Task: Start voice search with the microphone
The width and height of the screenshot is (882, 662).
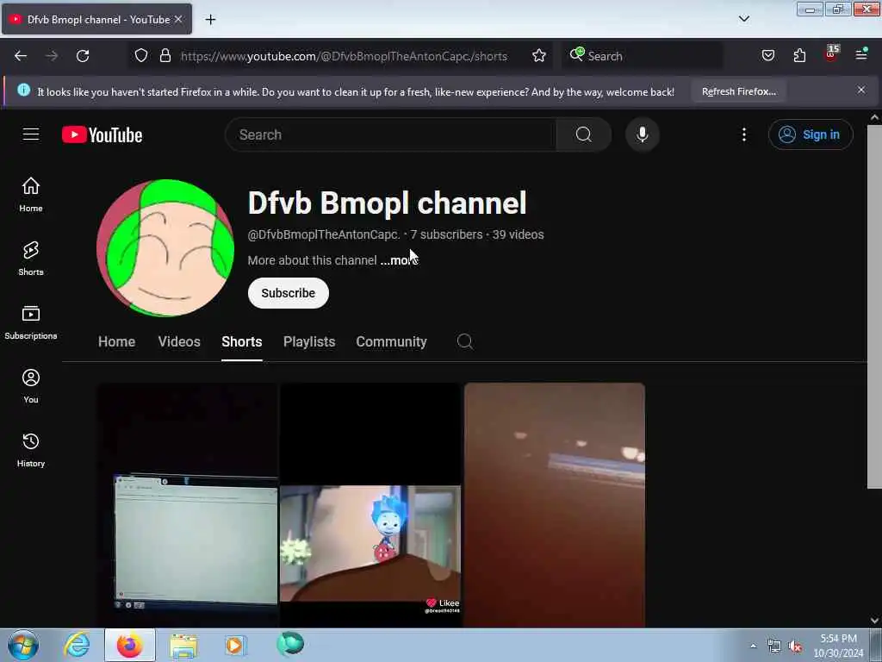Action: coord(643,134)
